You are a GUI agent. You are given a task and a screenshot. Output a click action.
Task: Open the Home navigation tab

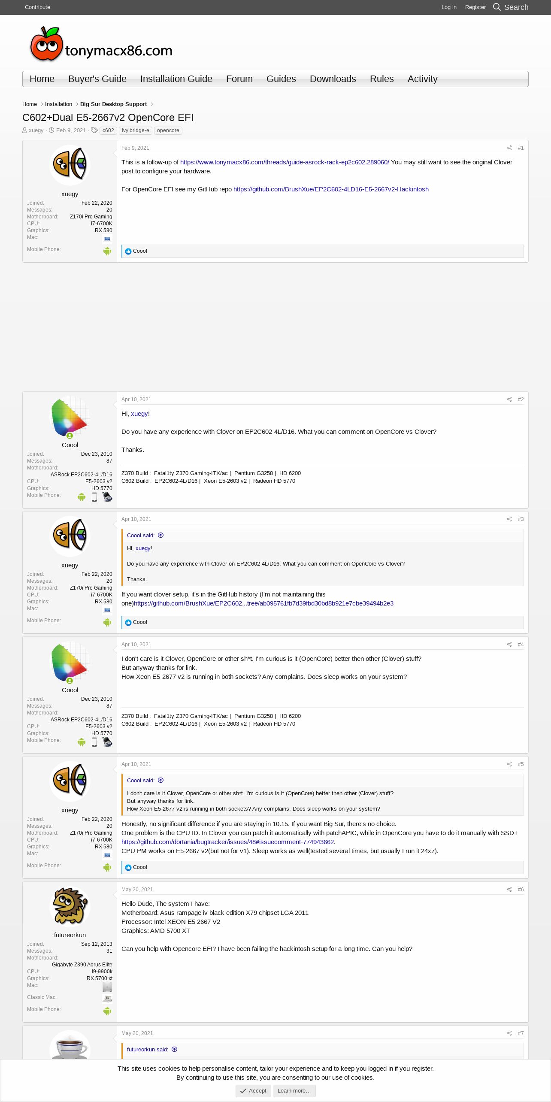tap(42, 79)
